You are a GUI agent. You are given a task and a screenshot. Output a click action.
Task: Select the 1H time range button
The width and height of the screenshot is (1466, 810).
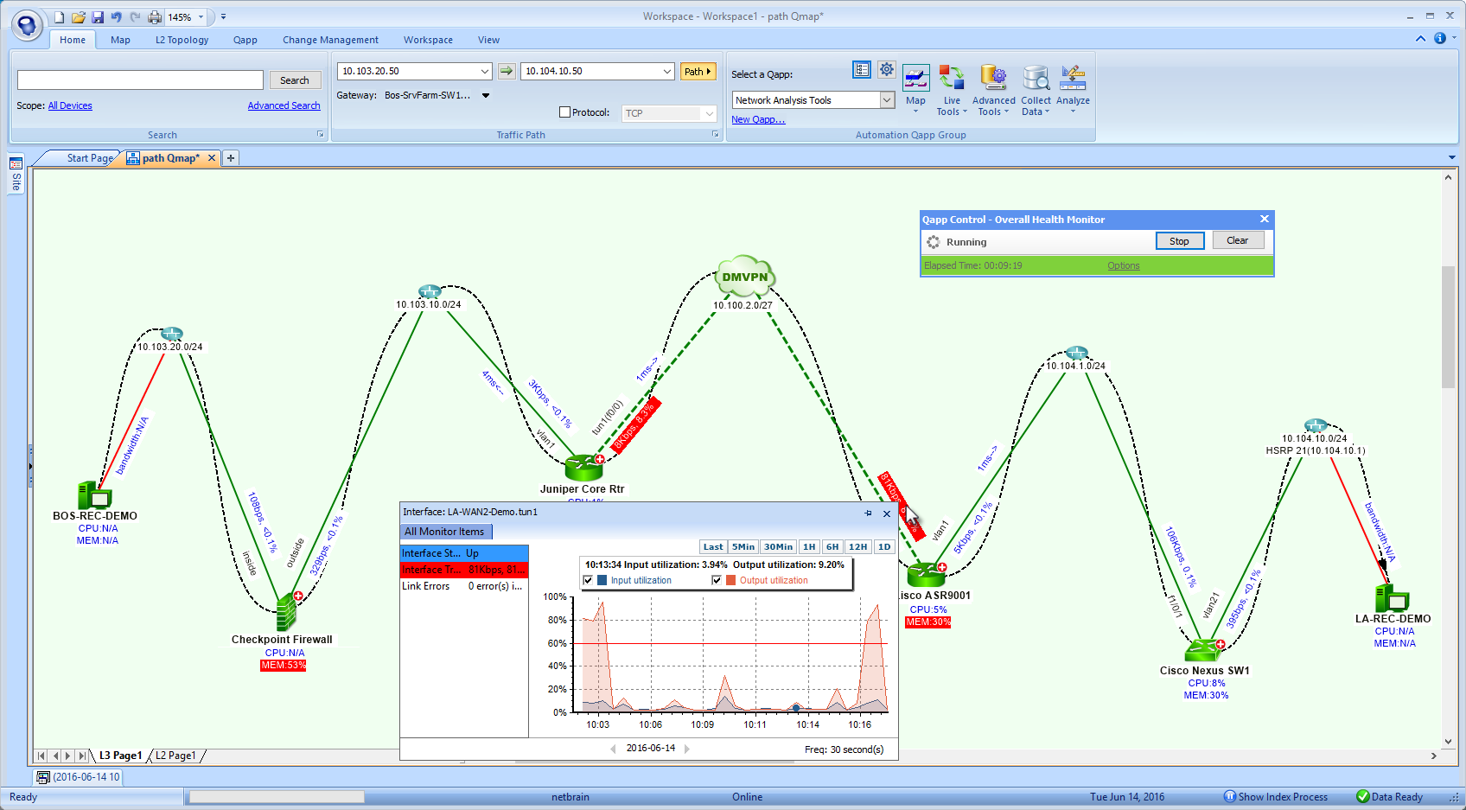(809, 547)
